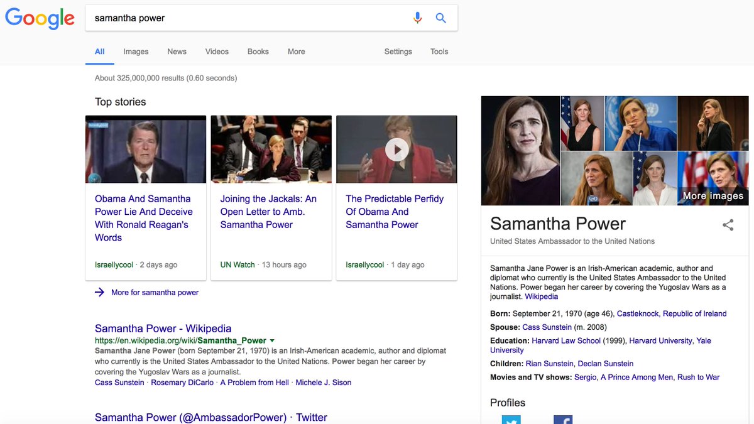Open Harvard University education link
This screenshot has width=754, height=424.
click(x=660, y=340)
